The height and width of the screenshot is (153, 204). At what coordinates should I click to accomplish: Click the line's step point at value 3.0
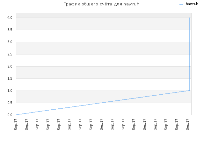(x=189, y=42)
